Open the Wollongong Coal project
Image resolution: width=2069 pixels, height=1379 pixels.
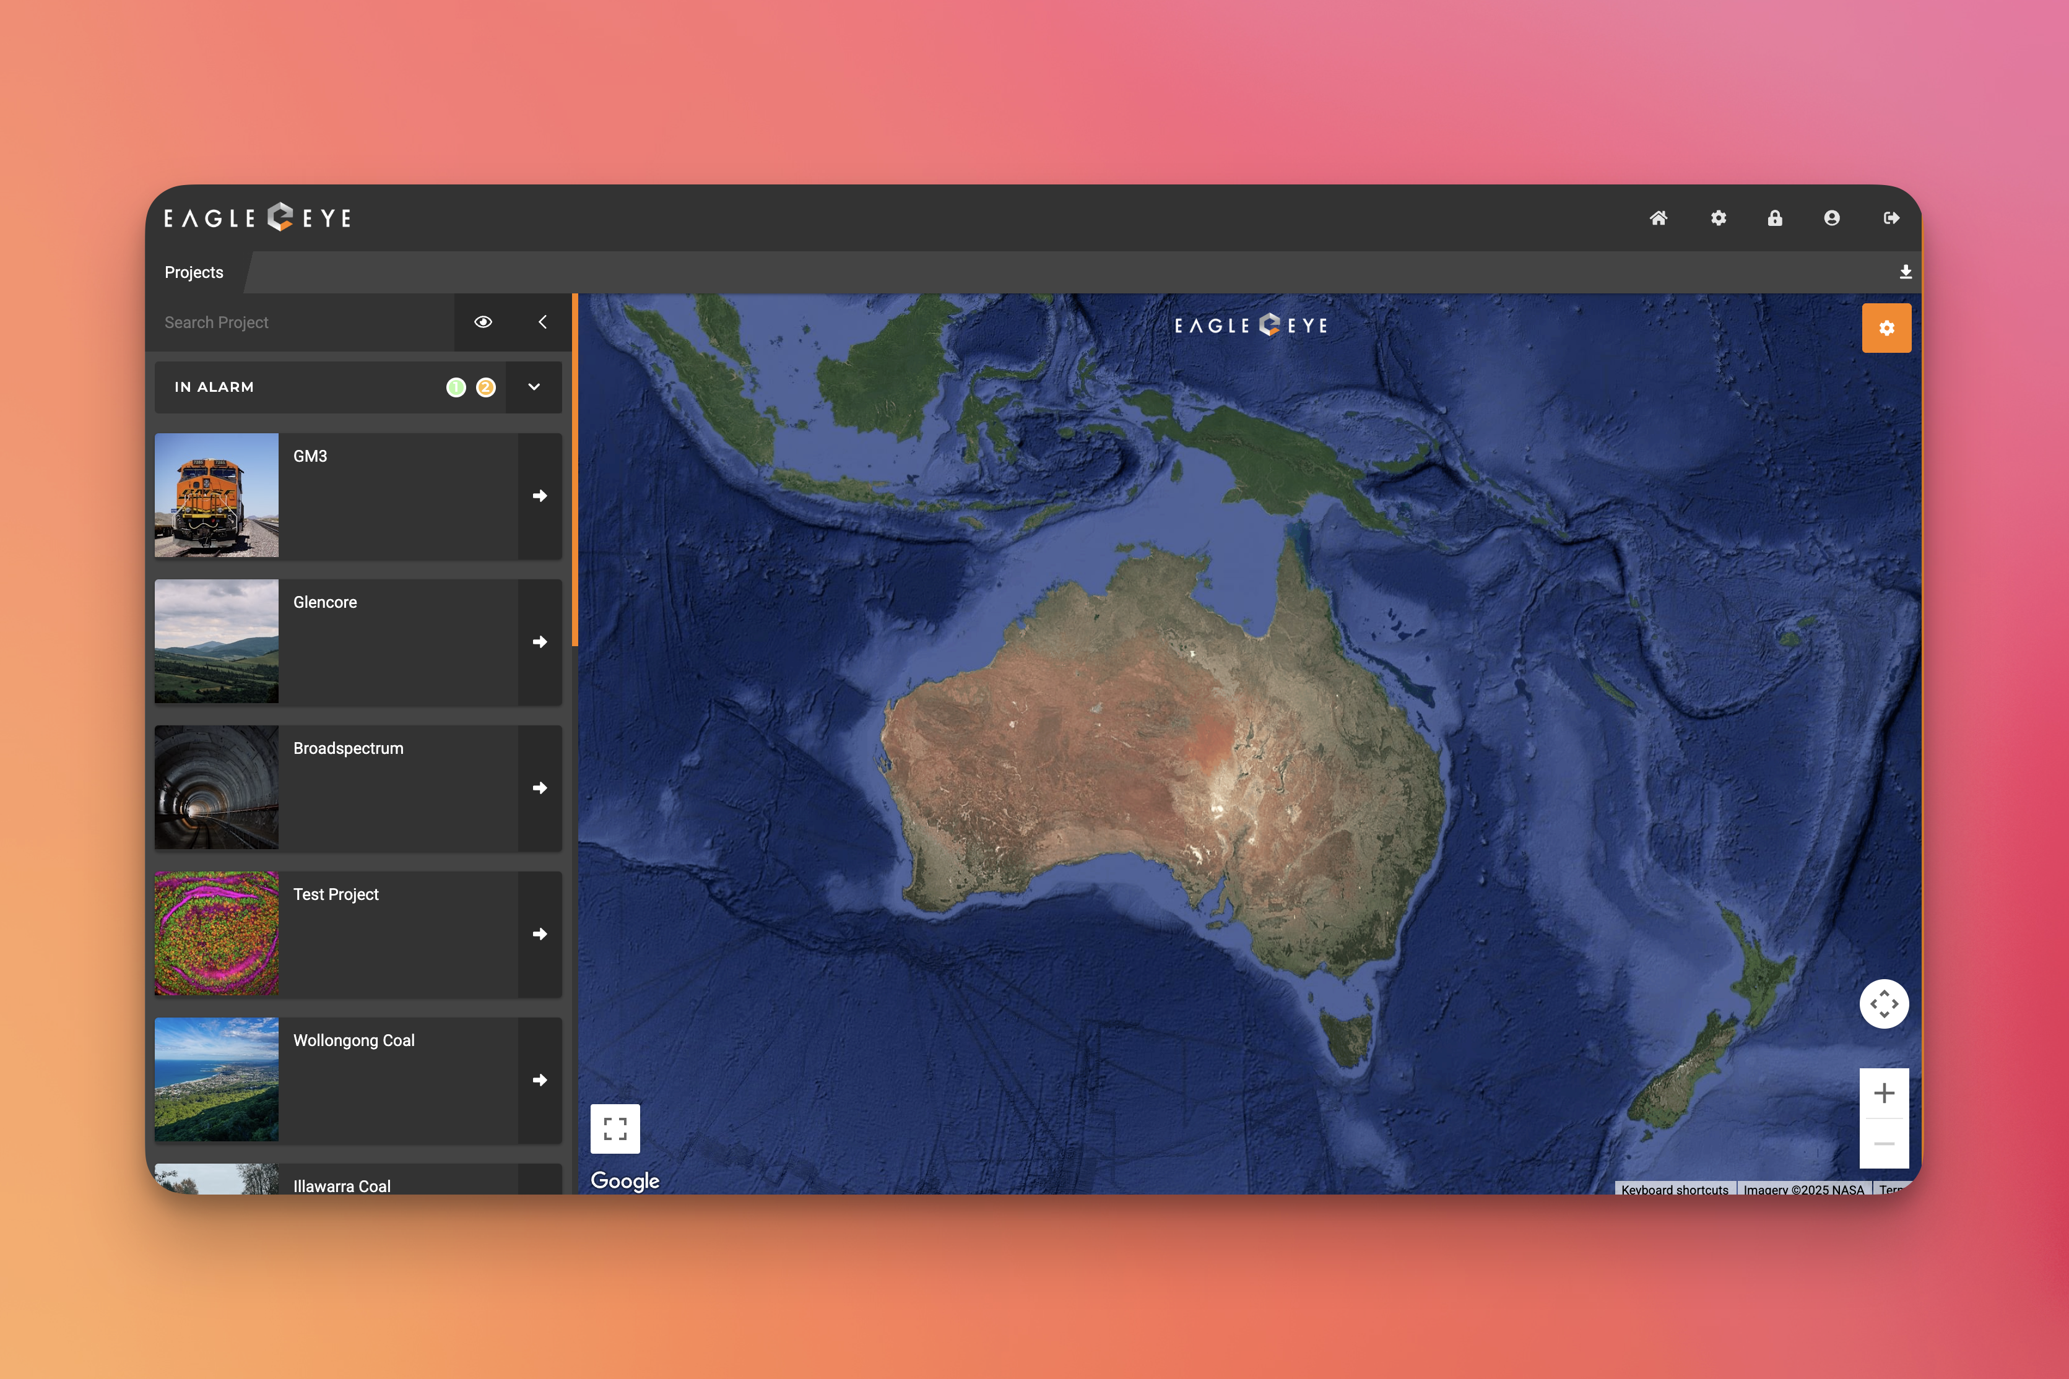(x=539, y=1080)
